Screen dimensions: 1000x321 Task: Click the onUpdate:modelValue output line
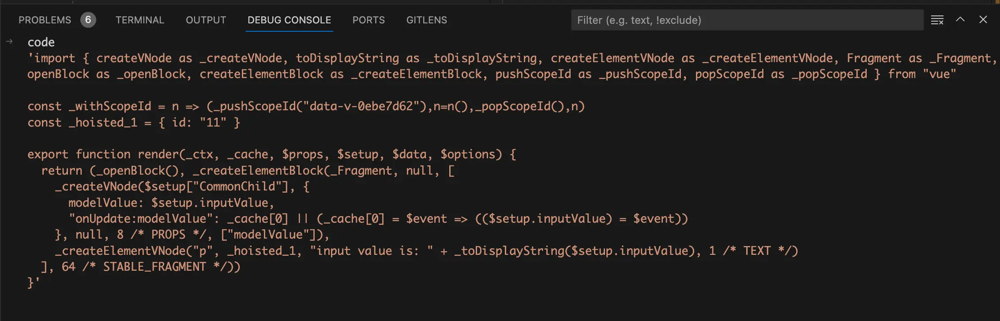[378, 219]
